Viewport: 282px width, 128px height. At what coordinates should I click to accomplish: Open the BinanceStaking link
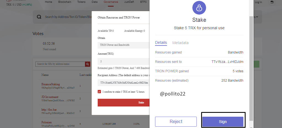[50, 84]
